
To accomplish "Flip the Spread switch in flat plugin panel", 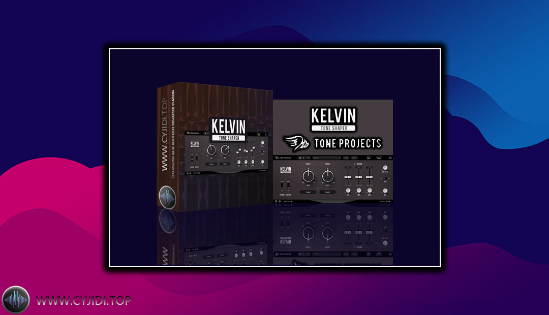I will point(282,185).
